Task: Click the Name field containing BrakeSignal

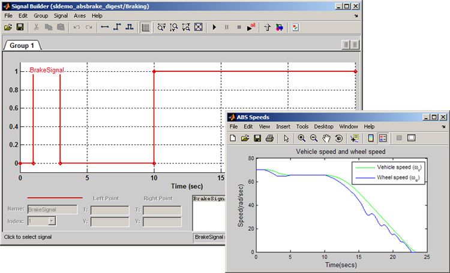Action: [x=52, y=210]
